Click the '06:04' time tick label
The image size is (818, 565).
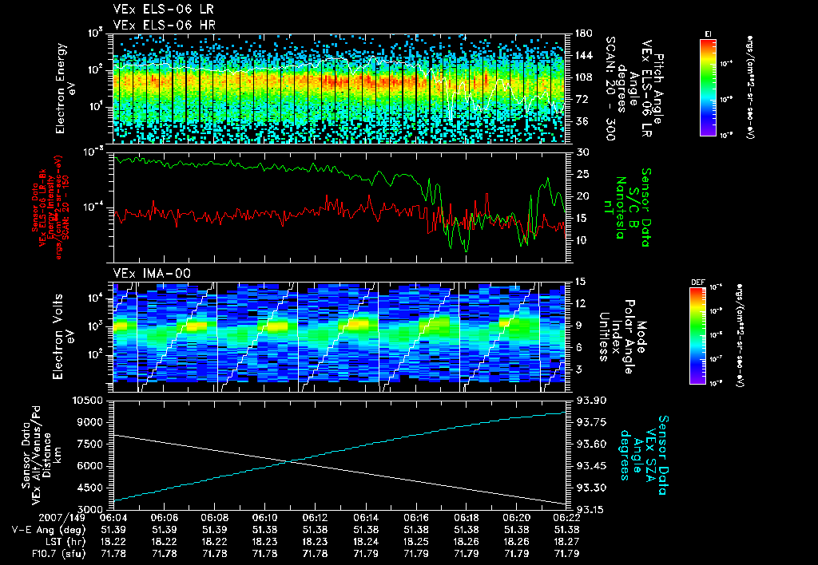click(x=113, y=518)
